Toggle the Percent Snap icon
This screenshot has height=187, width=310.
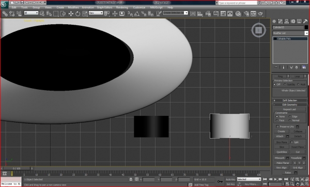tap(144, 13)
